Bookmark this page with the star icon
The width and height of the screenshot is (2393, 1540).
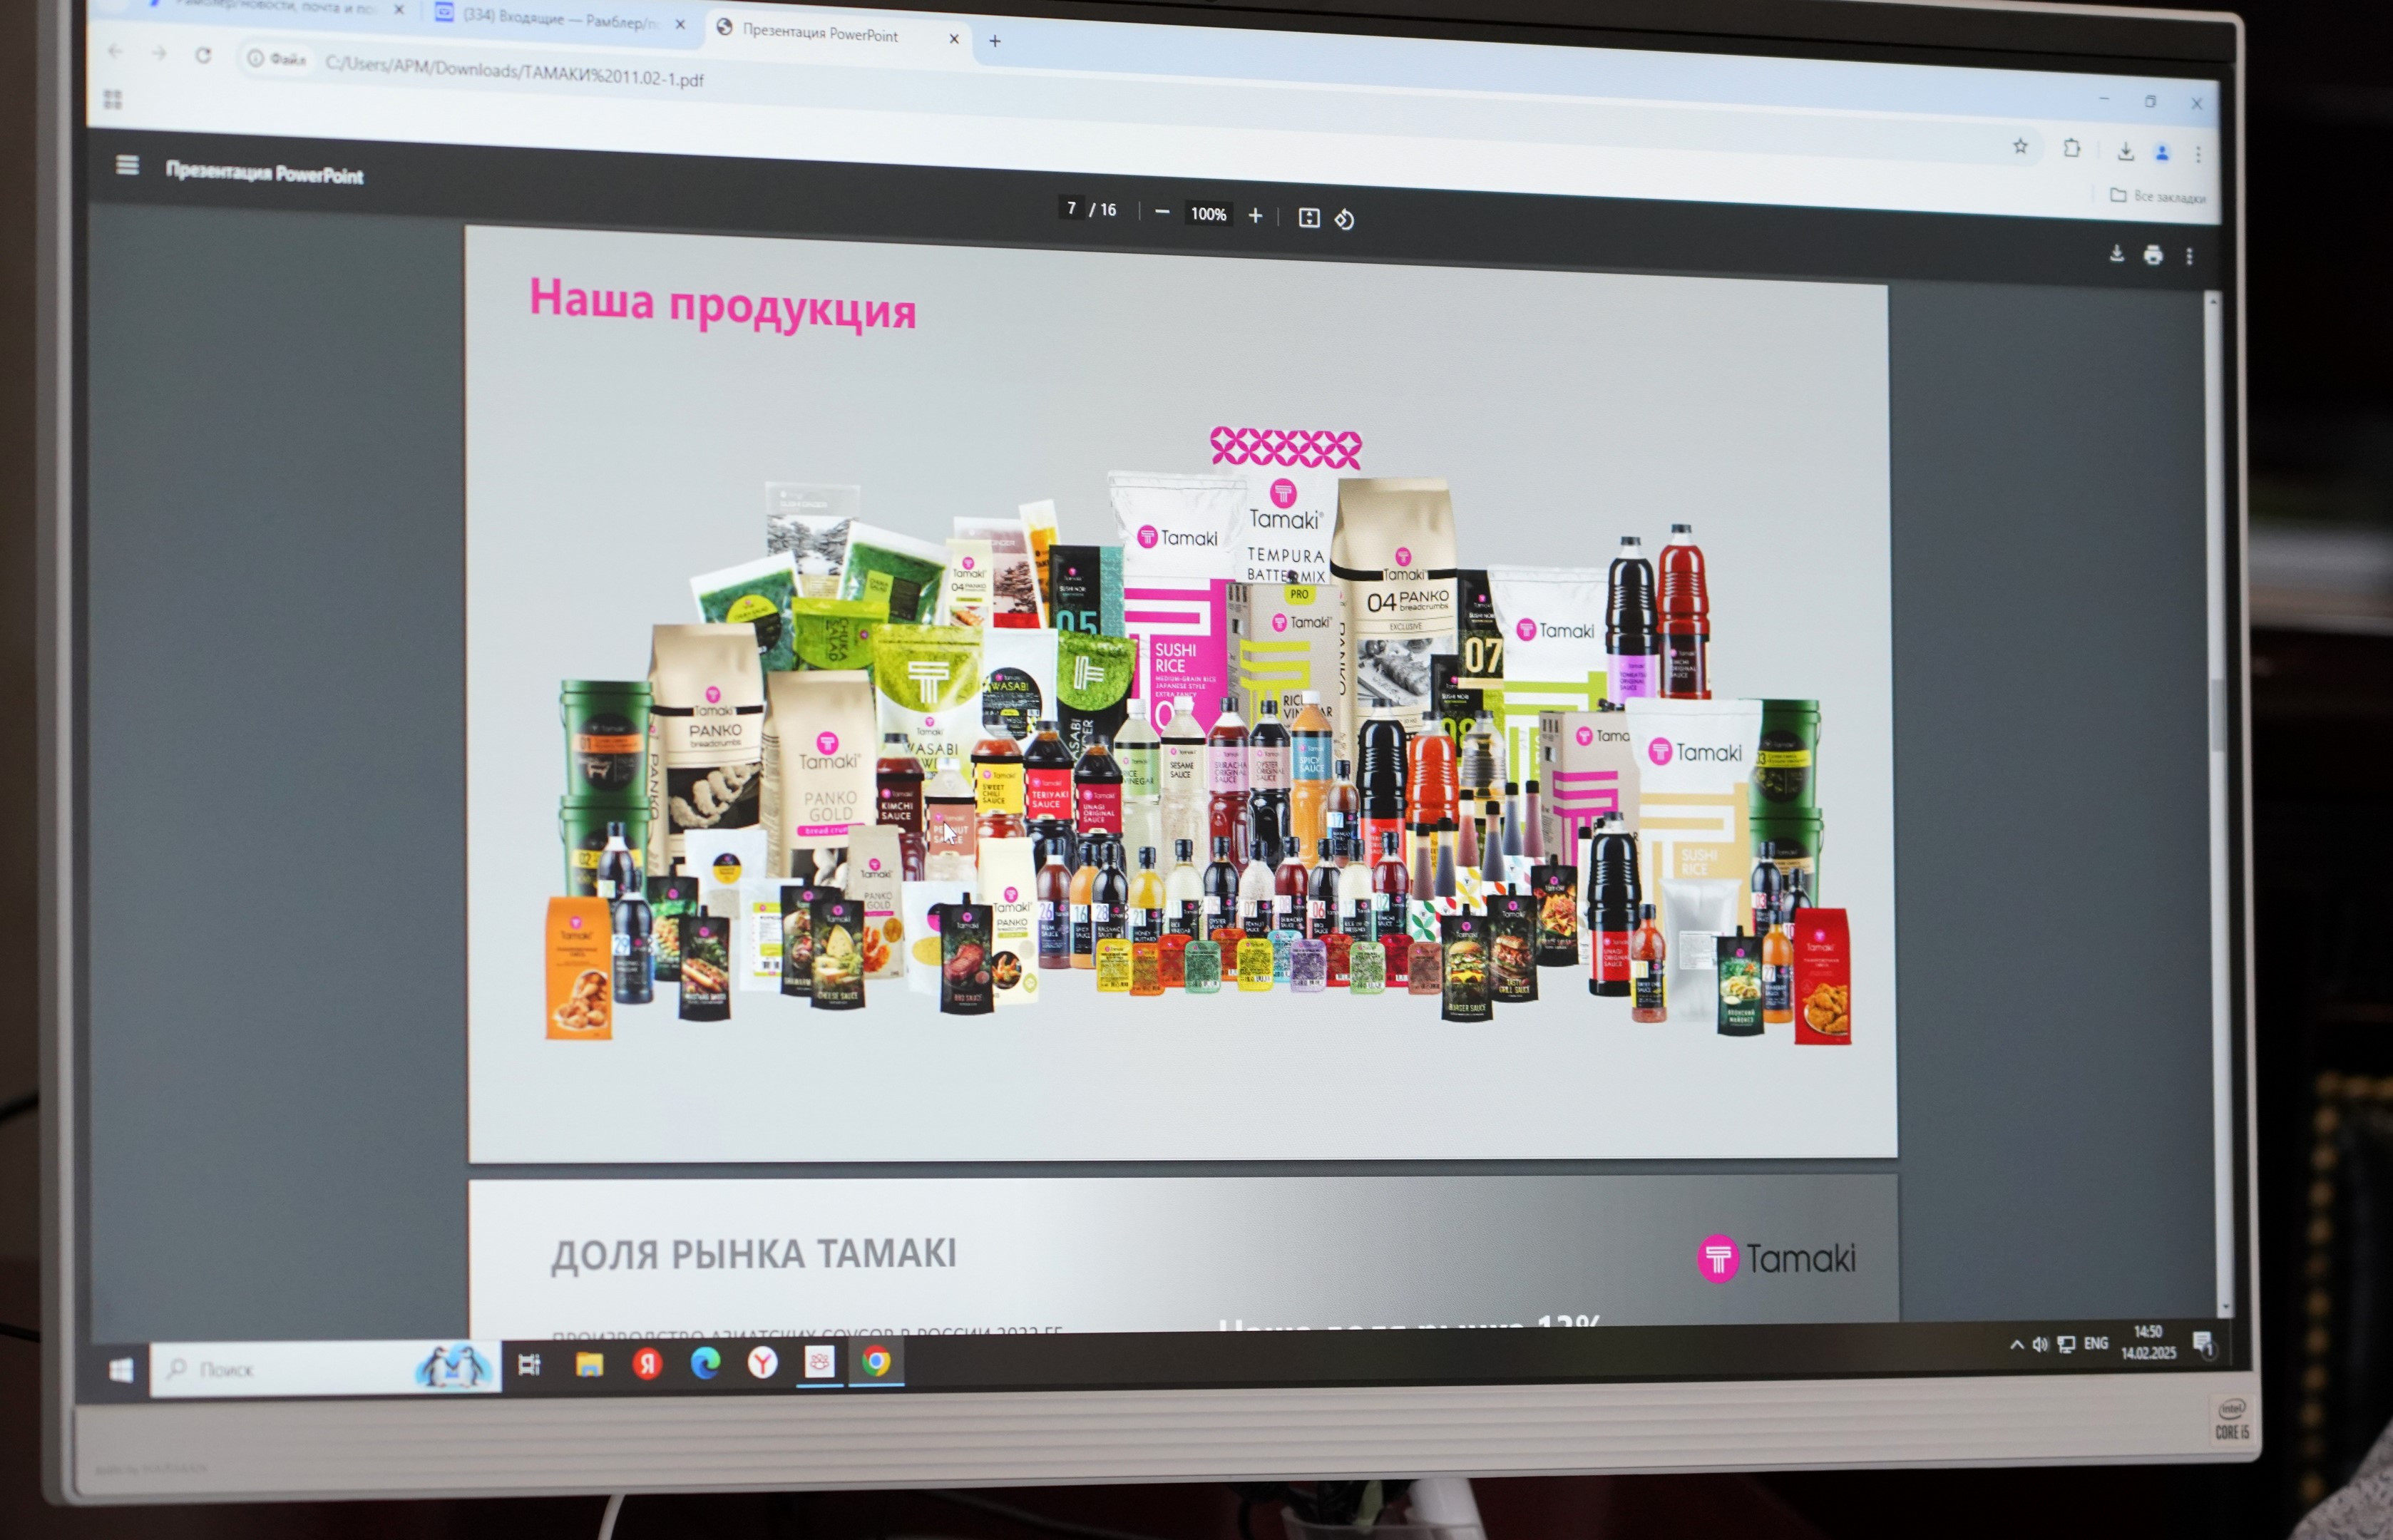[2020, 147]
